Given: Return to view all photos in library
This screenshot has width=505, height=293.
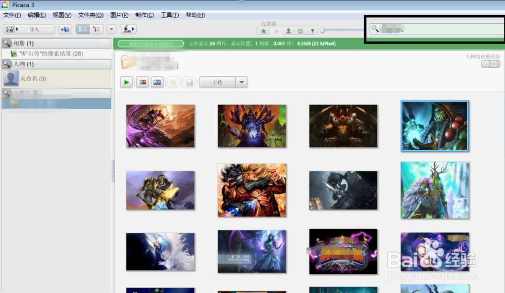Looking at the screenshot, I should (x=150, y=43).
